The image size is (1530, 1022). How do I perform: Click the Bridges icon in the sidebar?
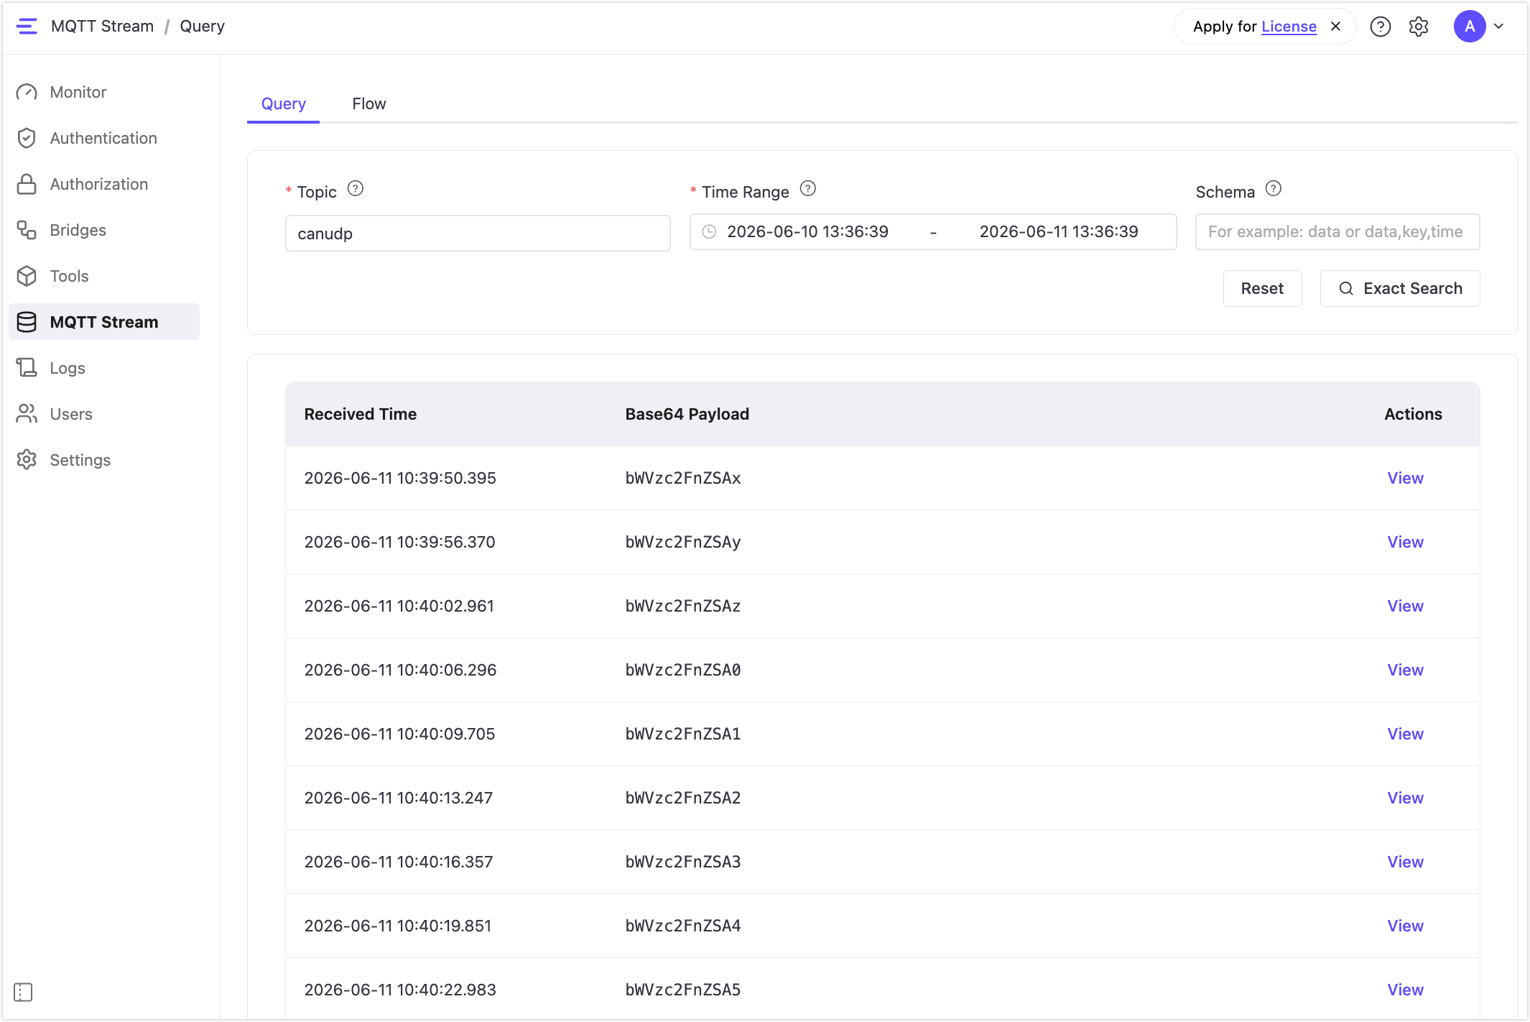coord(27,230)
